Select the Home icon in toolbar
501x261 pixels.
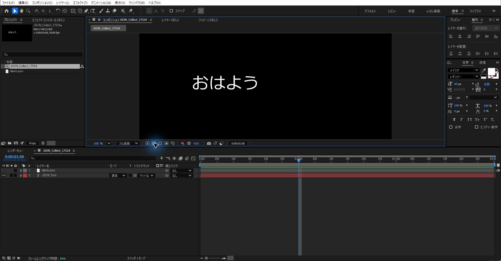pos(7,11)
